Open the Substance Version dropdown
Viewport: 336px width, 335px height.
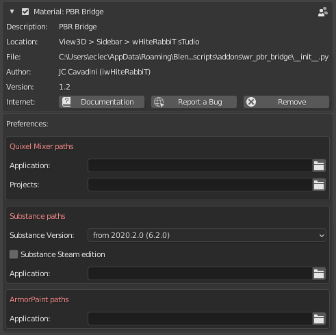coord(207,235)
